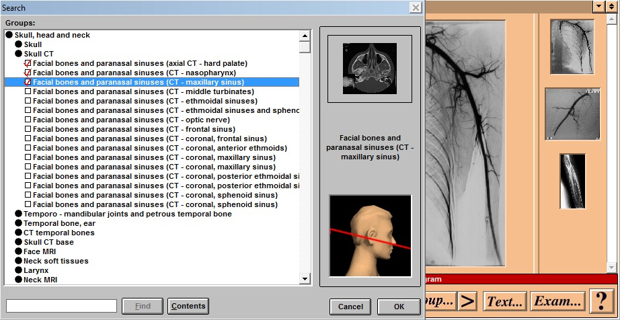Expand the Larynx group
620x320 pixels.
tap(18, 270)
